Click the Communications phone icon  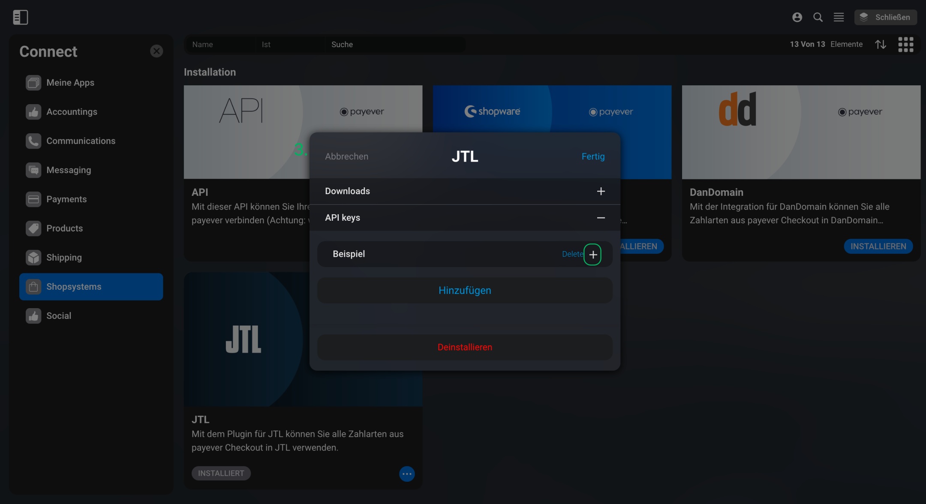(33, 141)
